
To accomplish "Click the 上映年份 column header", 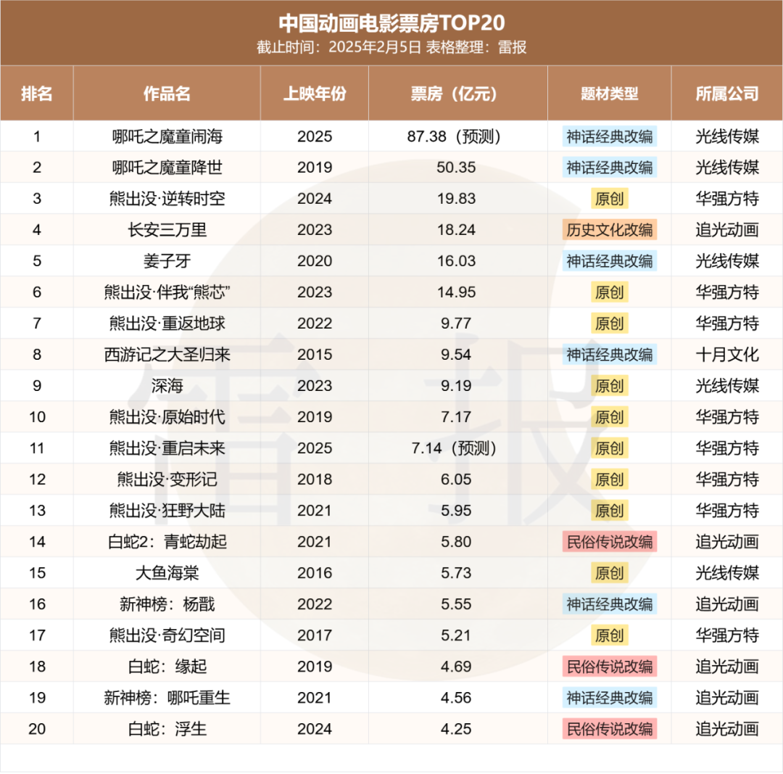I will pyautogui.click(x=315, y=94).
